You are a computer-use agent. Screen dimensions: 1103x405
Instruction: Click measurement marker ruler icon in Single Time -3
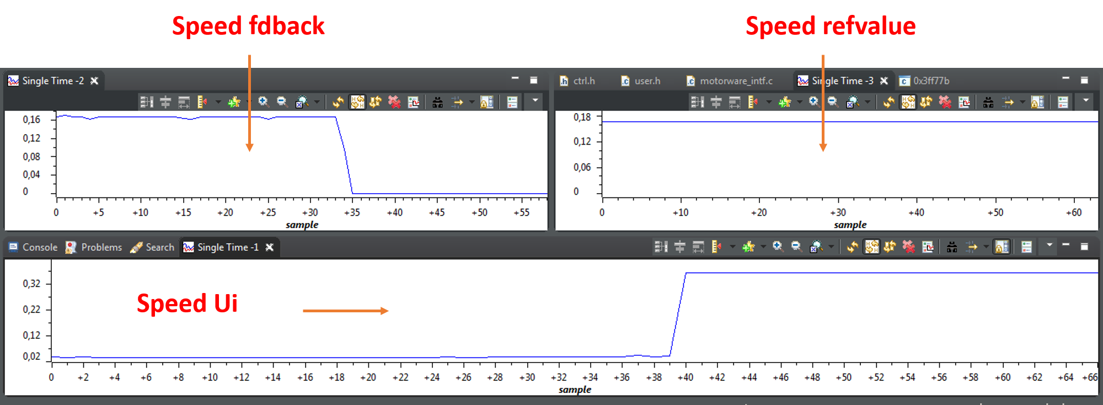coord(753,102)
